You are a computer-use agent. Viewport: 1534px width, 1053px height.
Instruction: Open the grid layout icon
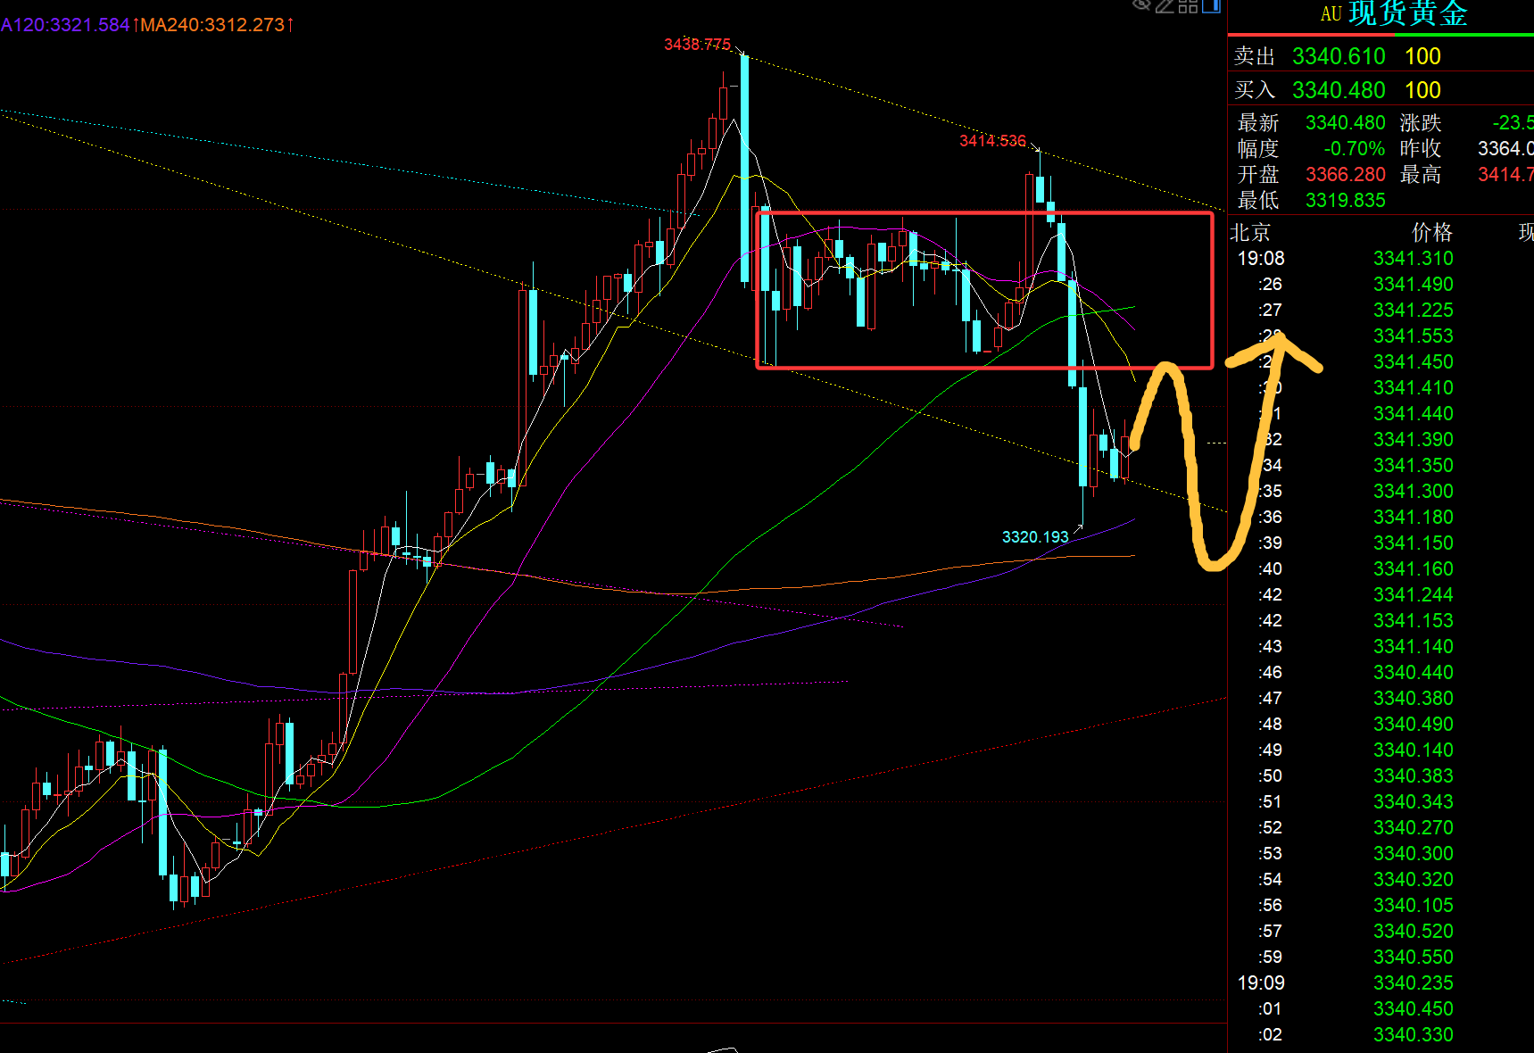[x=1188, y=6]
